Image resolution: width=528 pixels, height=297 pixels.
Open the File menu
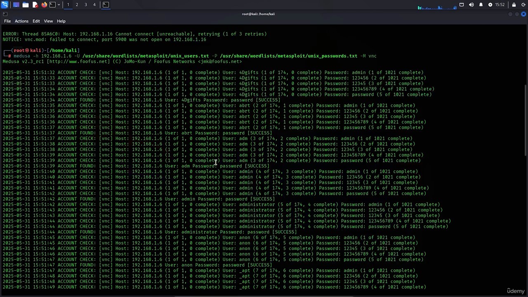(x=7, y=21)
